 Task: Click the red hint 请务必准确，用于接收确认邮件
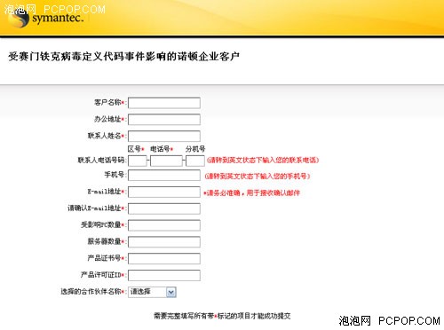click(252, 193)
